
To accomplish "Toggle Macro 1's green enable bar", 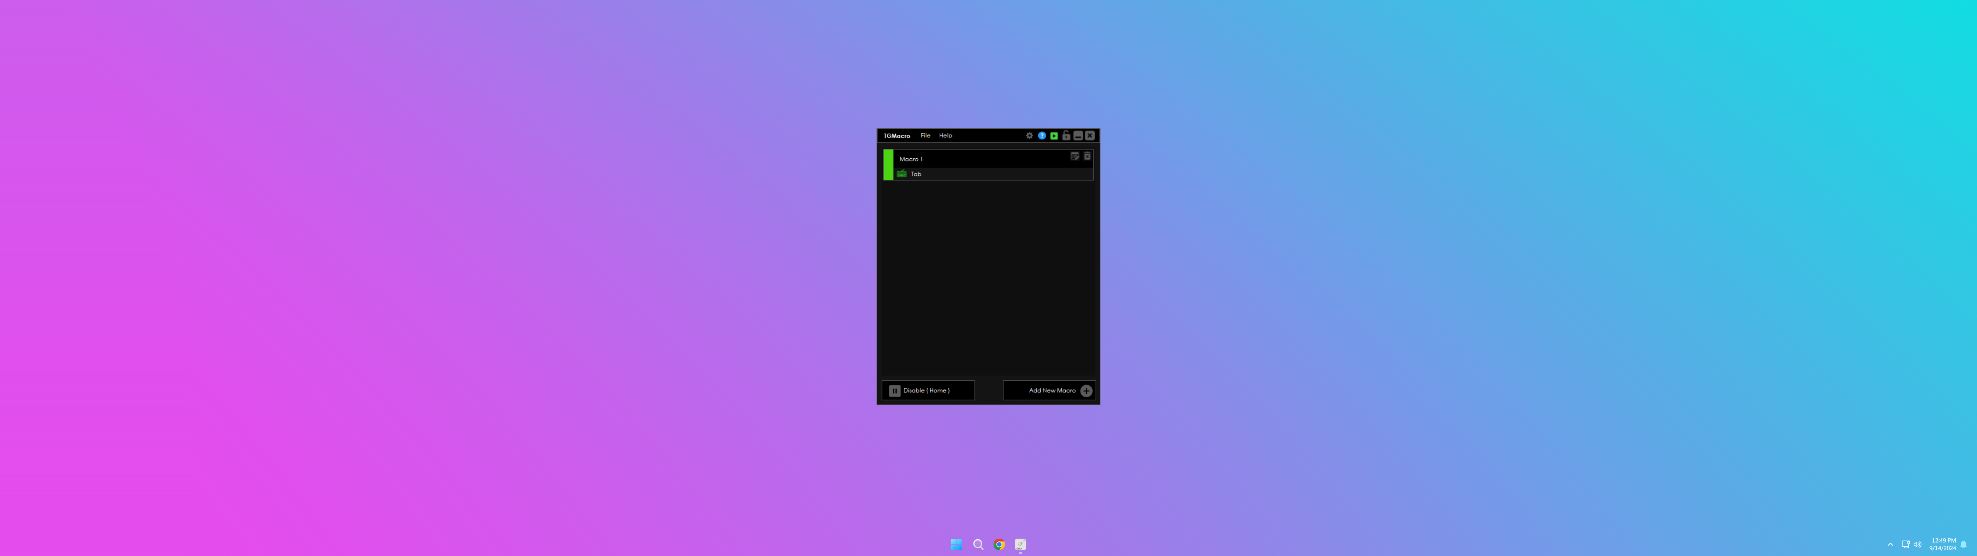I will click(x=888, y=165).
